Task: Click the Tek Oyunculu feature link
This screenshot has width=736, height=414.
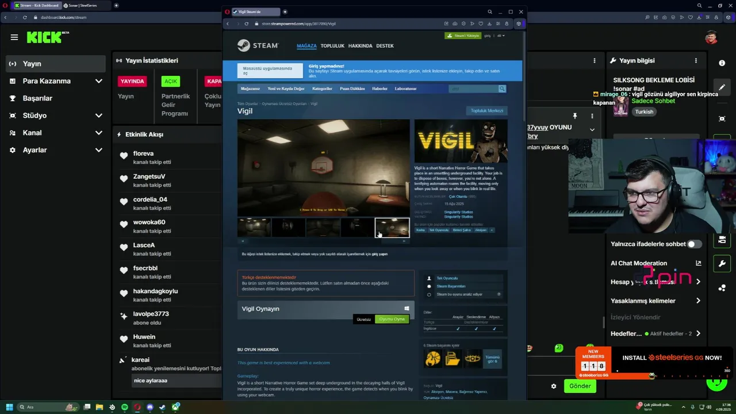Action: pos(447,278)
